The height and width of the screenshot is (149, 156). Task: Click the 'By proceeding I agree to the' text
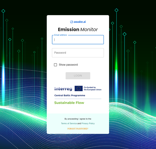point(78,119)
